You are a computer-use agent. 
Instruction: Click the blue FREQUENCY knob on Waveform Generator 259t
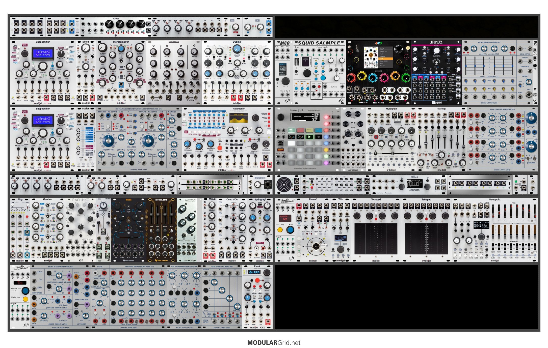(108, 141)
